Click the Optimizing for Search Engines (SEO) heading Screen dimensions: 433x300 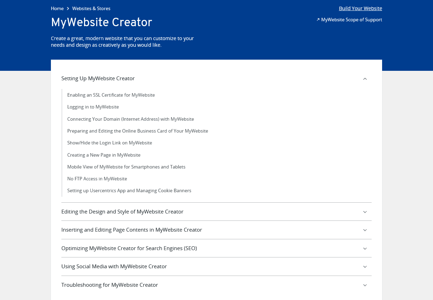129,248
